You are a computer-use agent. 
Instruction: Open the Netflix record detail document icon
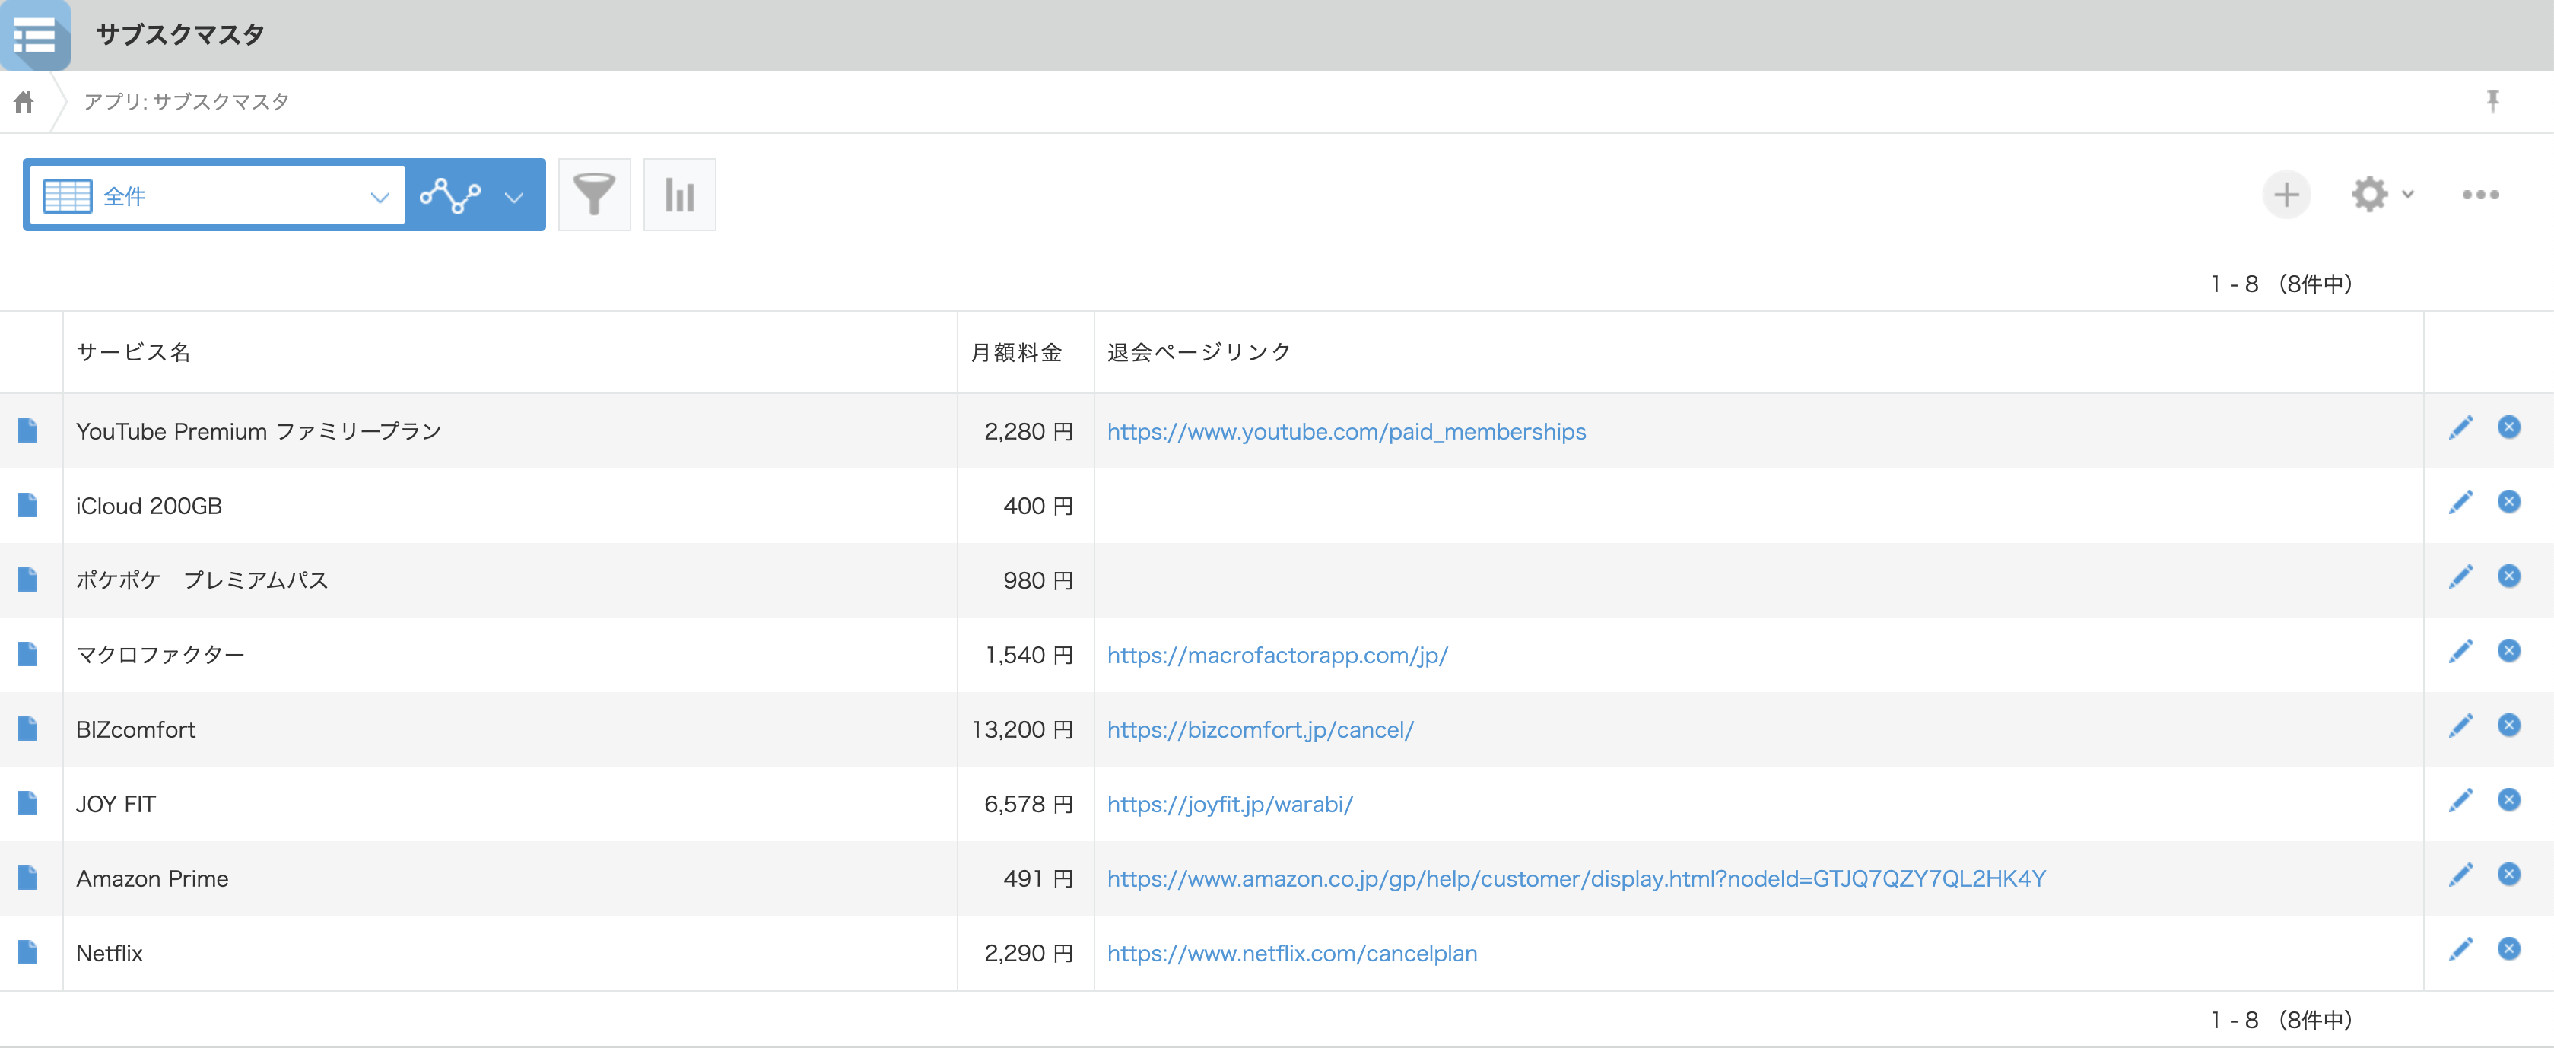point(27,952)
